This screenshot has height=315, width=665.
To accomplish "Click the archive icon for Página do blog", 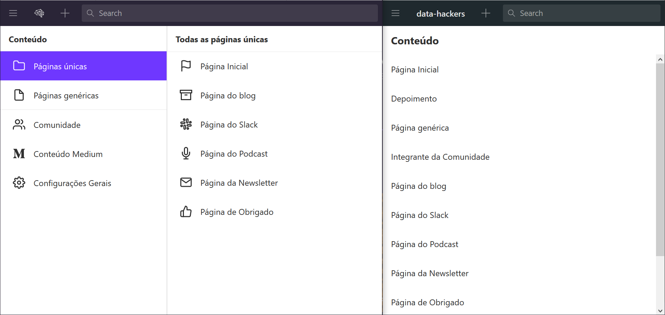I will coord(186,95).
